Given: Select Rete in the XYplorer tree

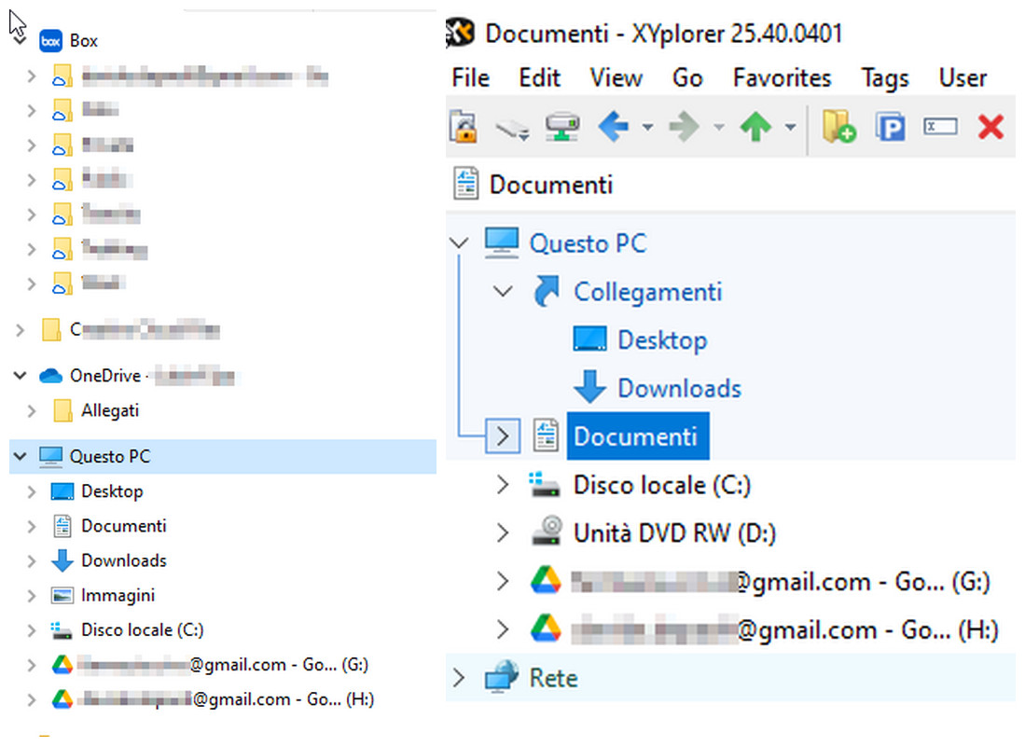Looking at the screenshot, I should tap(553, 679).
